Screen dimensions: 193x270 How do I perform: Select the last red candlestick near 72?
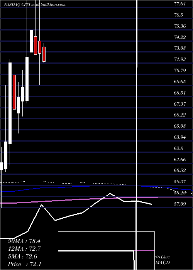pyautogui.click(x=44, y=54)
